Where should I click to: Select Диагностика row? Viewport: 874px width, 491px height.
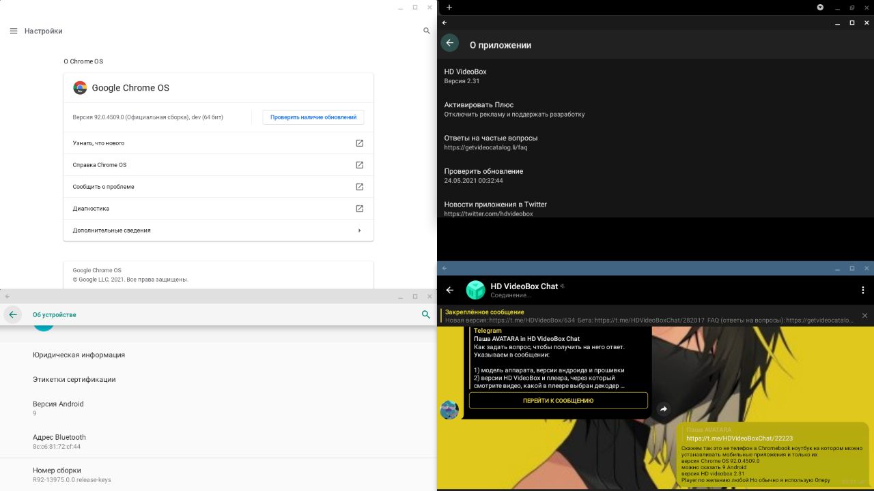coord(218,209)
